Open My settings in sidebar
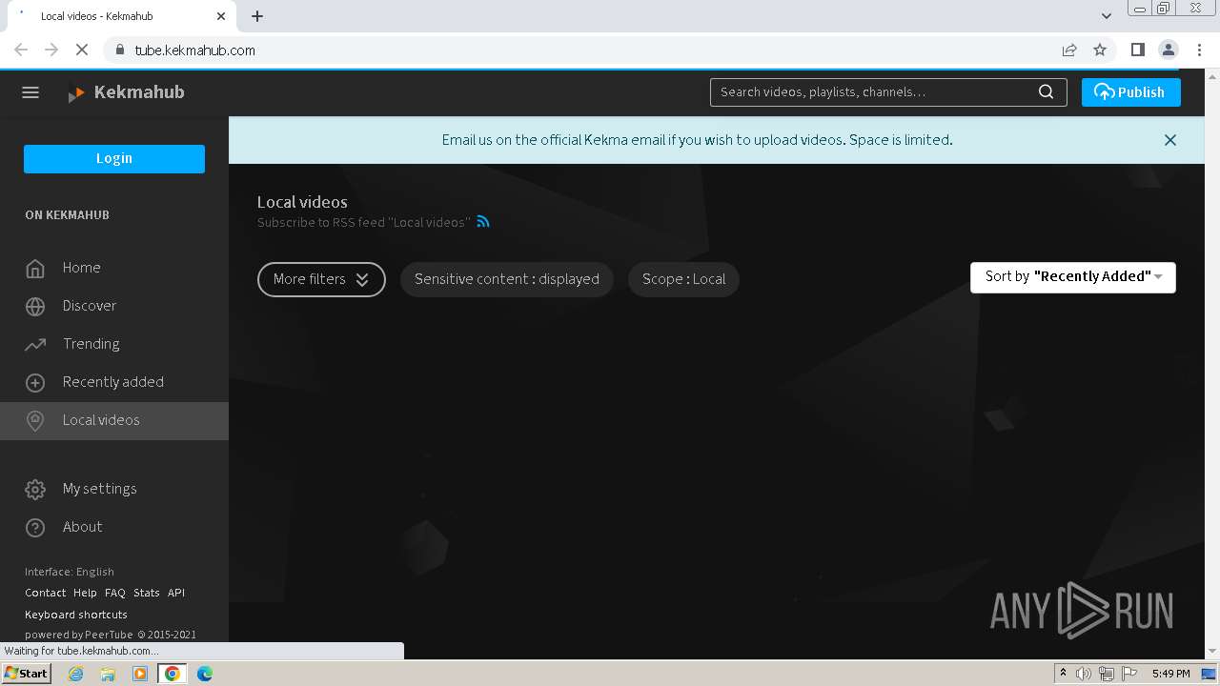This screenshot has height=686, width=1220. coord(114,489)
